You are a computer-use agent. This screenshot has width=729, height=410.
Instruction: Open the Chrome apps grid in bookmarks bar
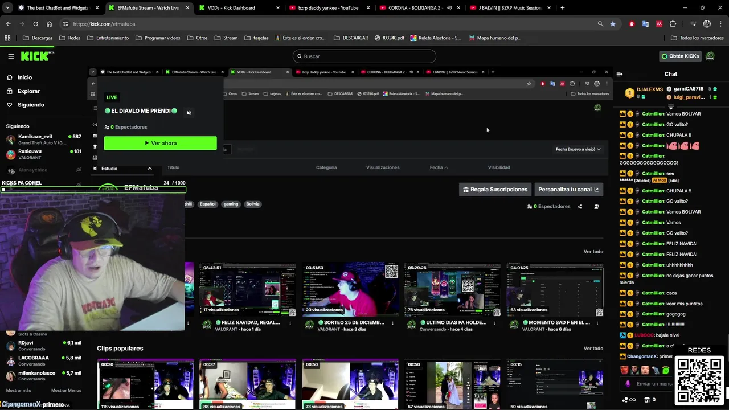click(8, 38)
